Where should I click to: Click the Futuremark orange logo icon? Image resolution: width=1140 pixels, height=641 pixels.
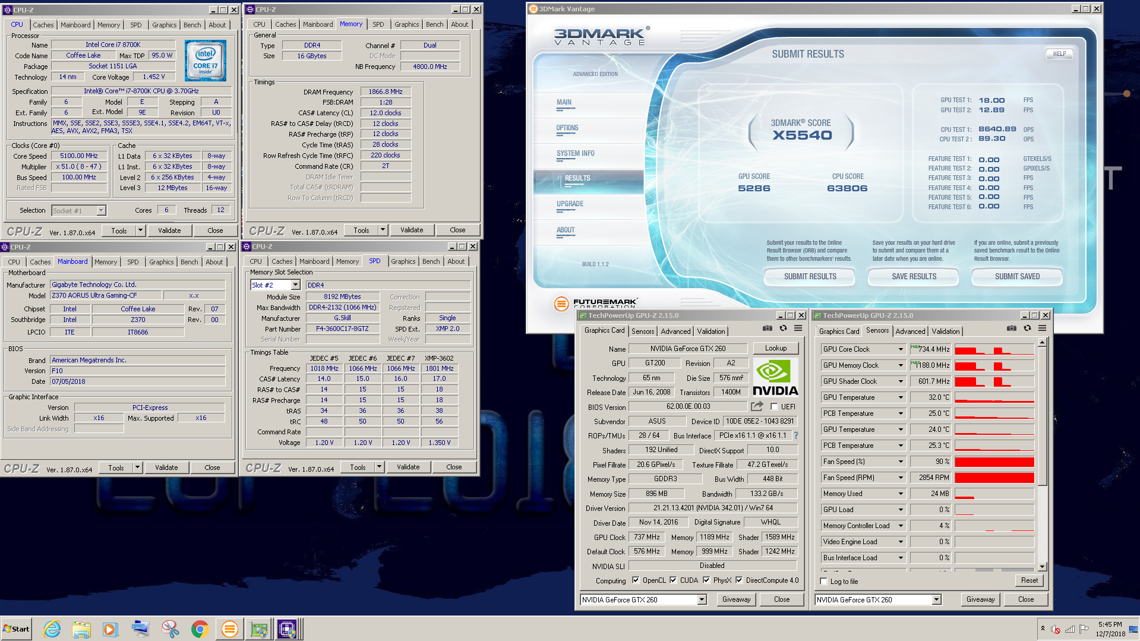[x=561, y=304]
